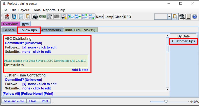Toggle [x] follow-up for ABC Distributing
200x106 pixels.
coord(24,47)
